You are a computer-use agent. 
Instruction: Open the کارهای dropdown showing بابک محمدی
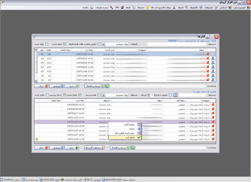pyautogui.click(x=104, y=44)
